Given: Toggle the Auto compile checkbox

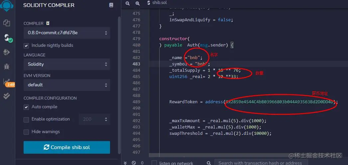Looking at the screenshot, I should [26, 107].
